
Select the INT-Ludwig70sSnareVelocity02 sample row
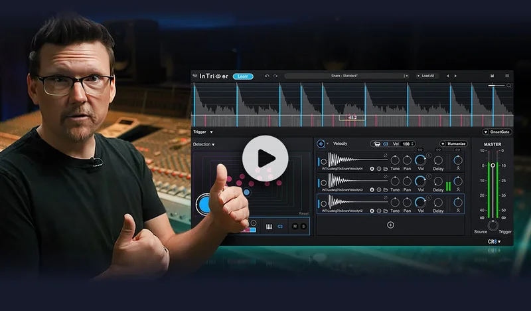(x=390, y=204)
